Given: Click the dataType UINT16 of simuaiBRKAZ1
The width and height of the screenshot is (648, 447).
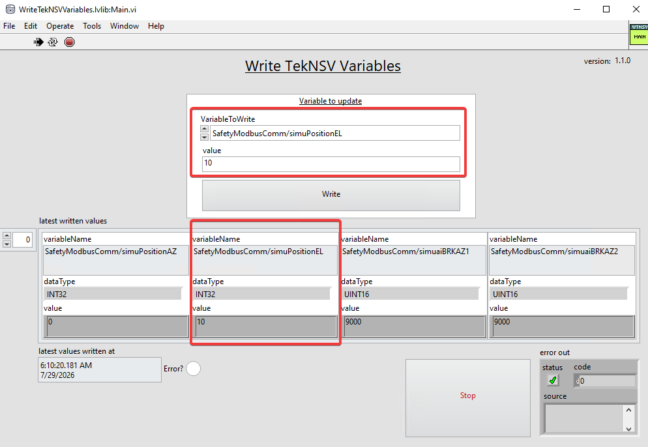Looking at the screenshot, I should click(x=410, y=294).
